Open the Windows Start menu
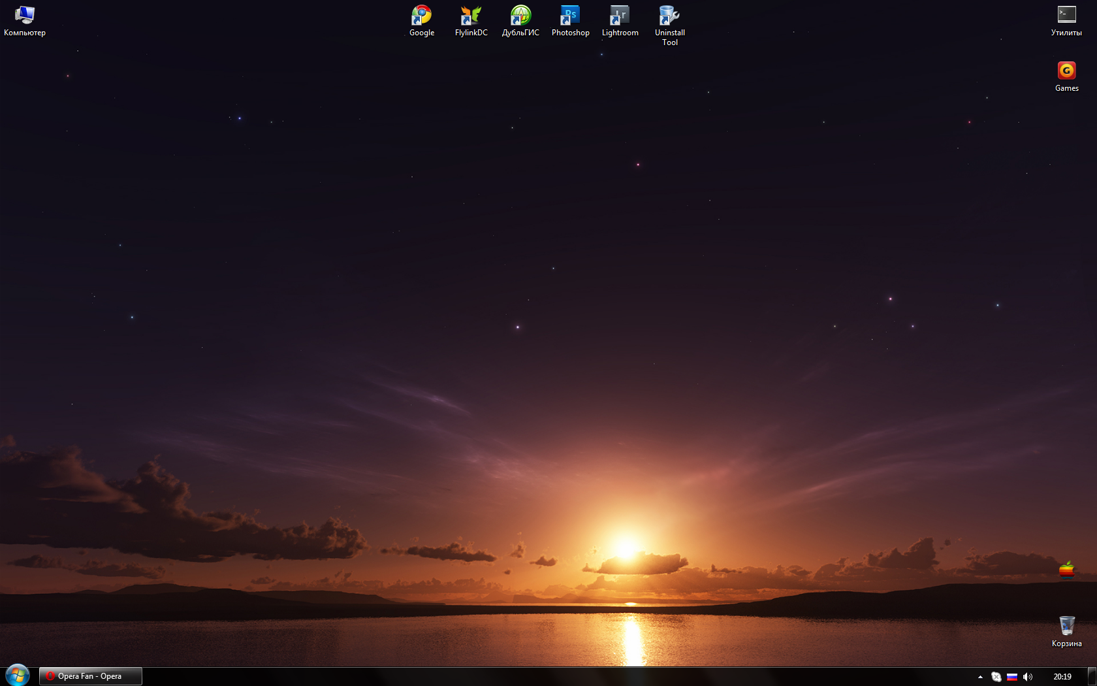This screenshot has height=686, width=1097. click(18, 676)
